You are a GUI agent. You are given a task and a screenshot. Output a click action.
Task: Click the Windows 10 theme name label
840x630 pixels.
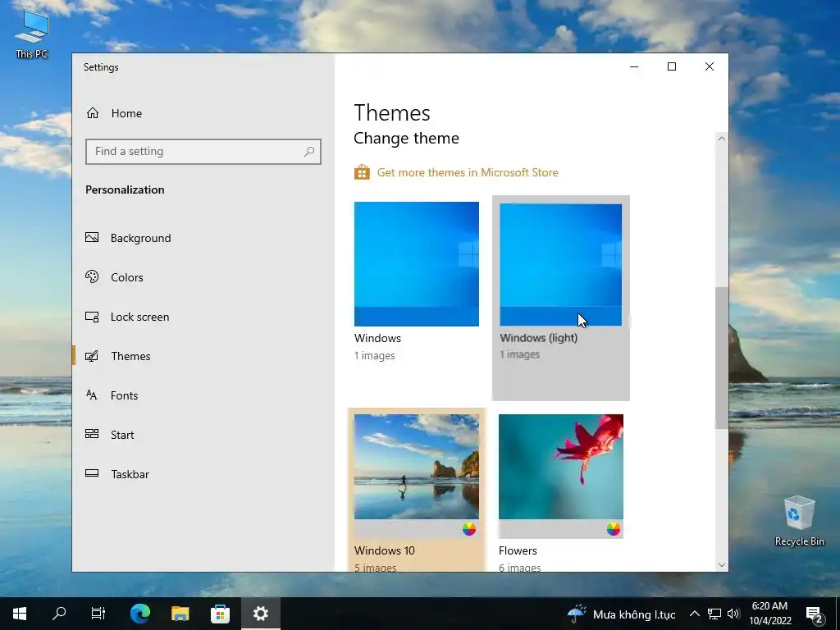coord(384,550)
